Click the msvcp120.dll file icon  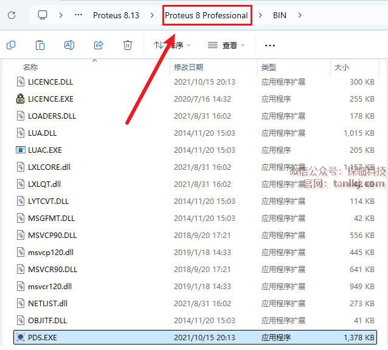click(21, 252)
